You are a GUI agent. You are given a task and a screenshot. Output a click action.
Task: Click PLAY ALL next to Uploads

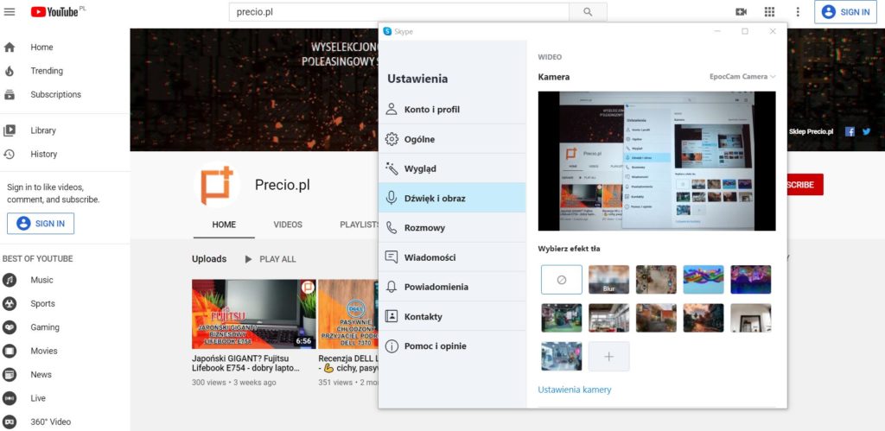pyautogui.click(x=271, y=259)
